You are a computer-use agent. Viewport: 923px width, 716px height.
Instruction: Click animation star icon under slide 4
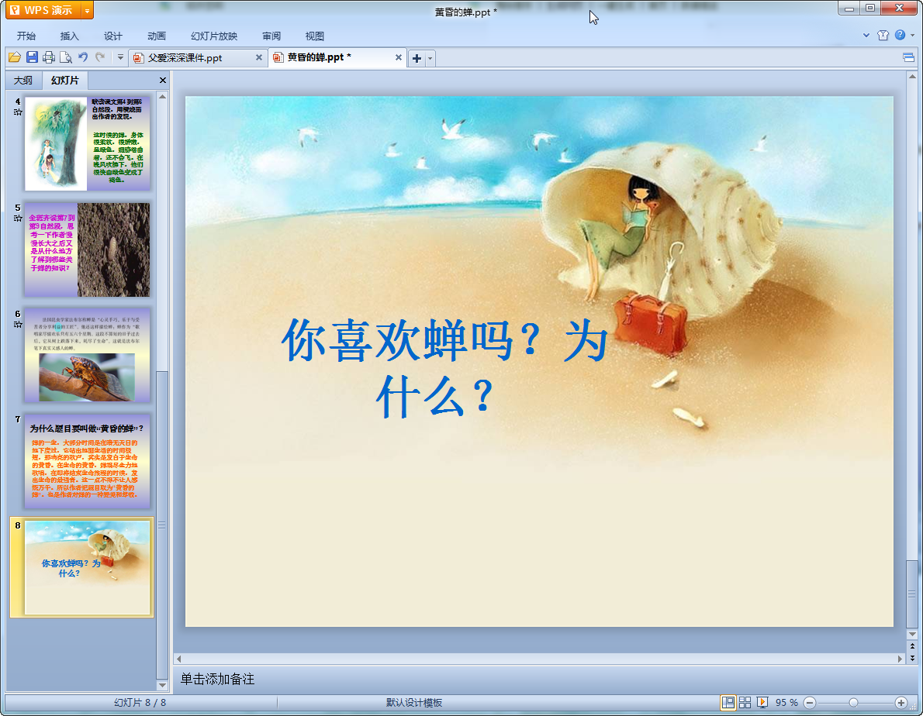coord(18,112)
